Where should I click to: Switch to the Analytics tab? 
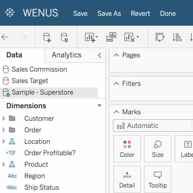[67, 55]
